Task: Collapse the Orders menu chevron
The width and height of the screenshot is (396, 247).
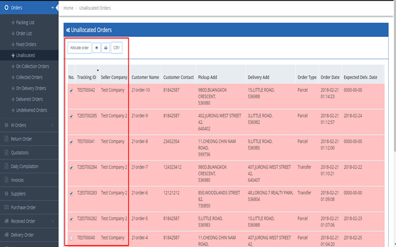Action: coord(53,8)
